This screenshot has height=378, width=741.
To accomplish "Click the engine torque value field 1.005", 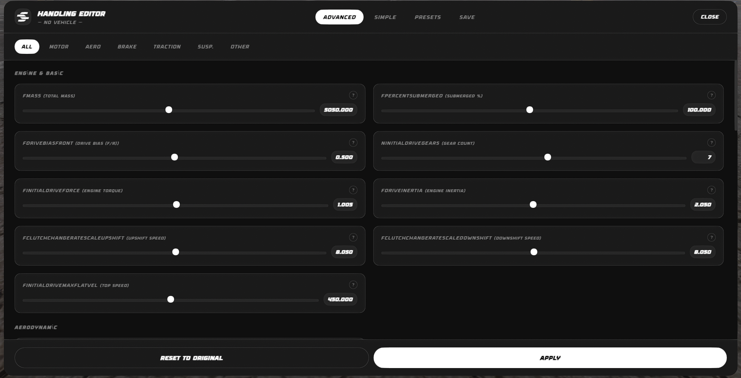I will pyautogui.click(x=345, y=204).
